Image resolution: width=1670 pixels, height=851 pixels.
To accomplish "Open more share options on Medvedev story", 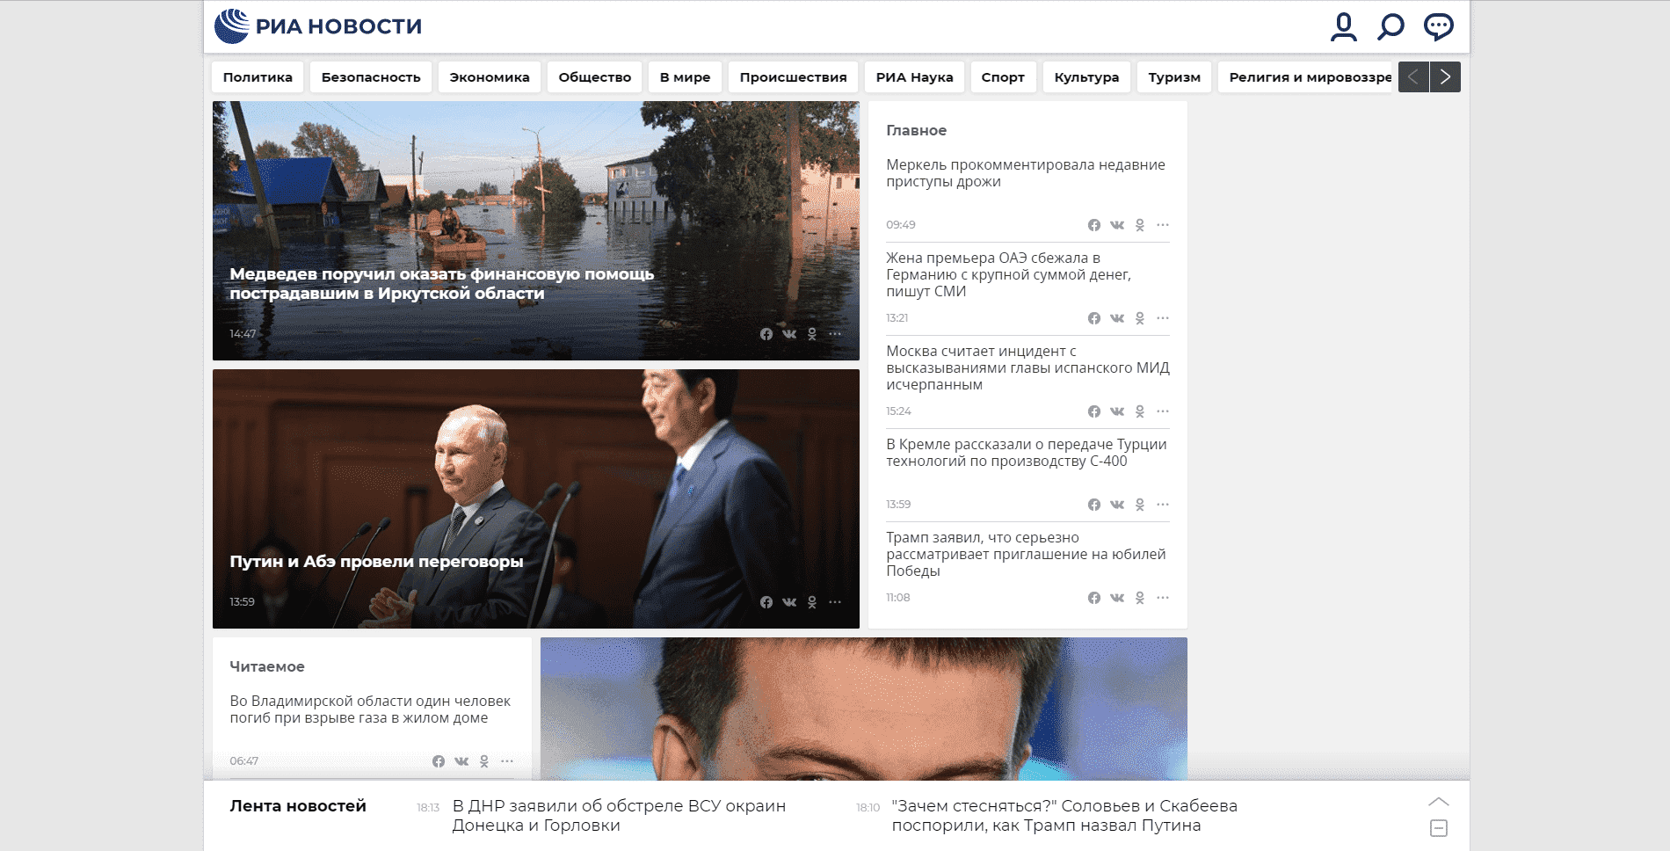I will coord(835,334).
